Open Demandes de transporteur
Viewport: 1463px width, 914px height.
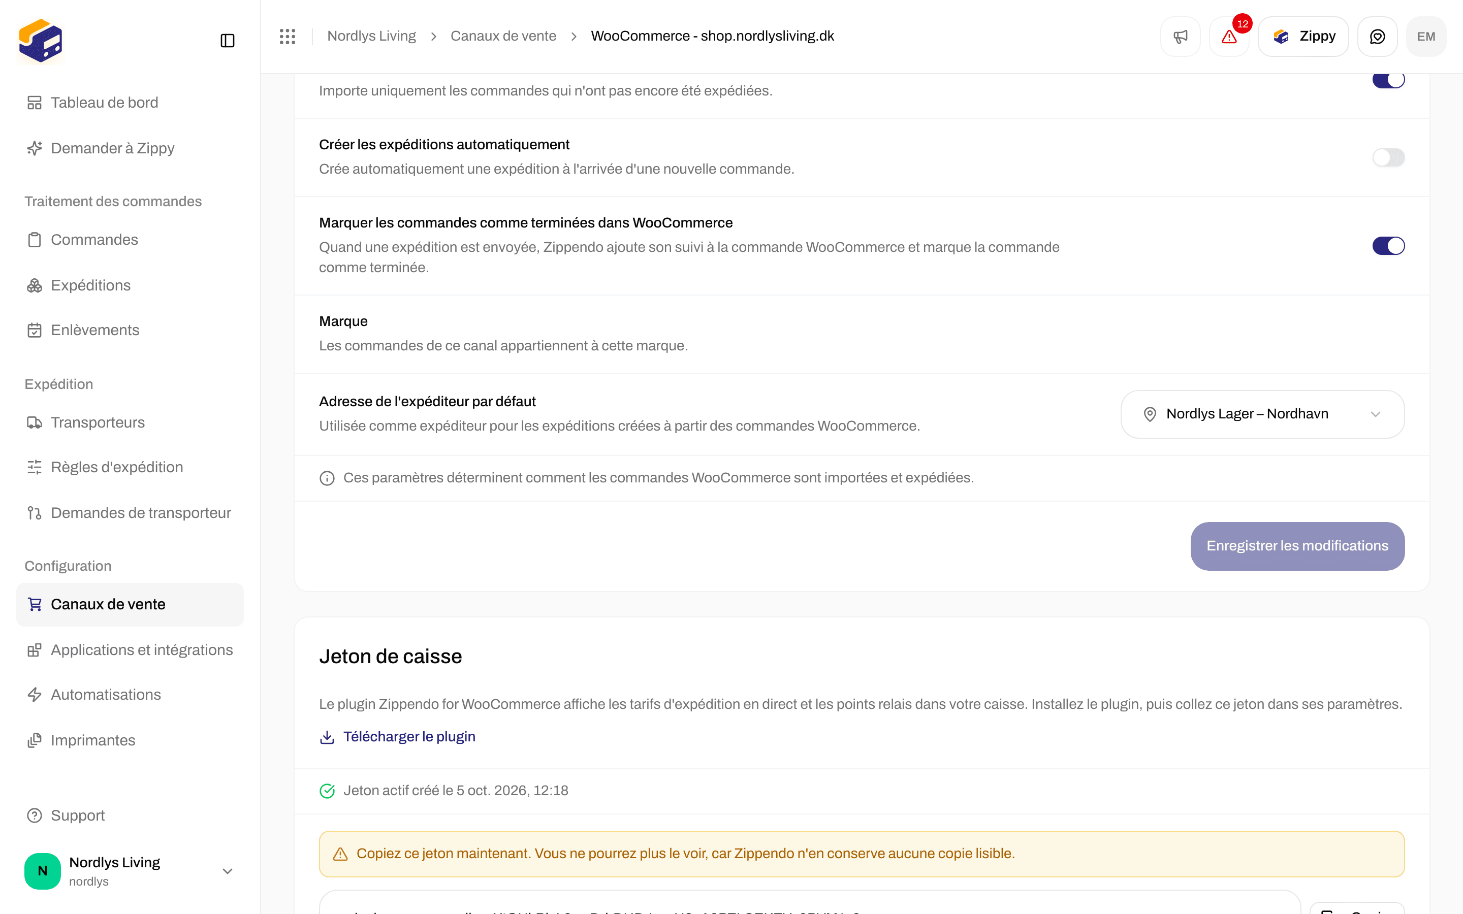(x=130, y=513)
